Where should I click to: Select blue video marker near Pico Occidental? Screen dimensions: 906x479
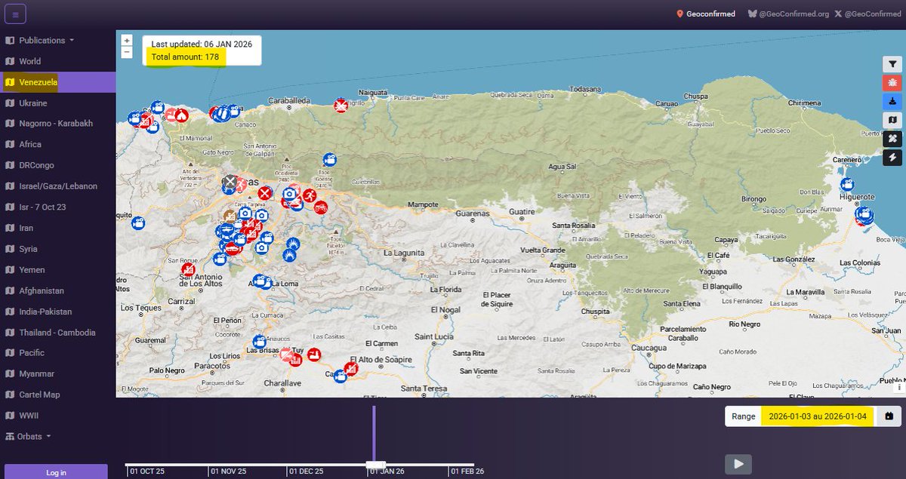tap(329, 159)
